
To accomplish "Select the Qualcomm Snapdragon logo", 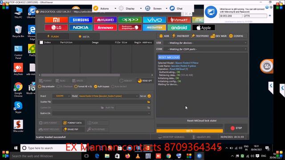I will point(130,28).
